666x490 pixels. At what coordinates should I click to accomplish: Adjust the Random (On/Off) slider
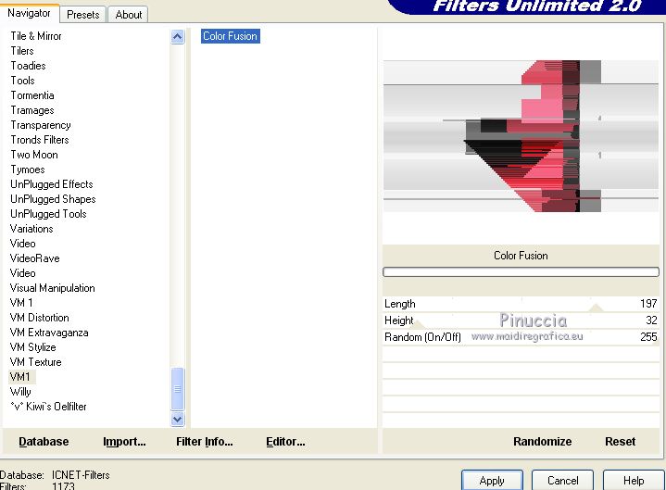(521, 337)
